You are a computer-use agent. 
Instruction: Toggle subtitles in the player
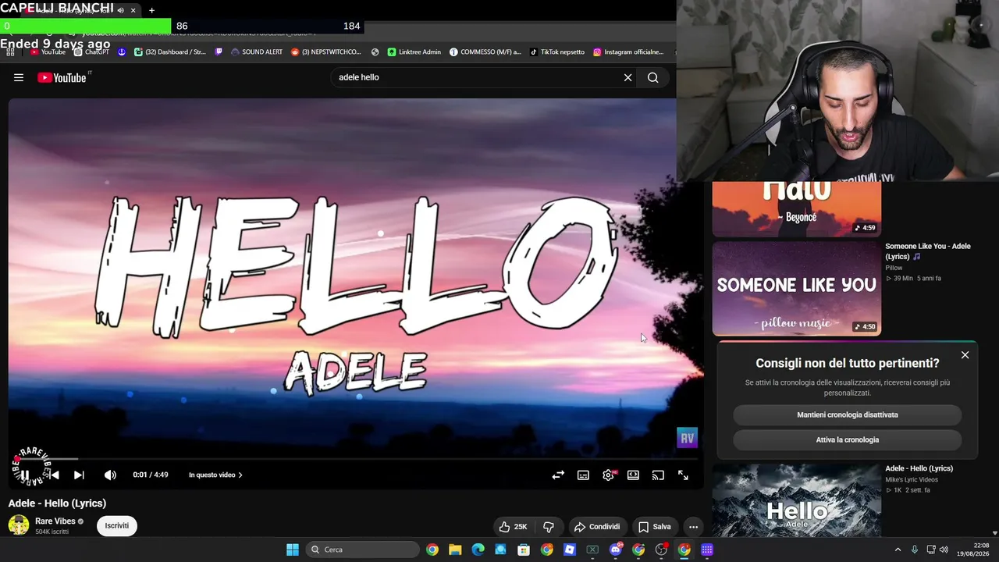click(x=583, y=475)
